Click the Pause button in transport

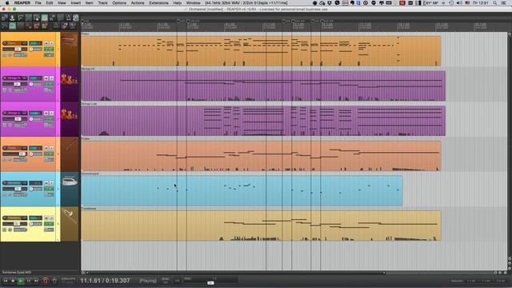coord(29,281)
